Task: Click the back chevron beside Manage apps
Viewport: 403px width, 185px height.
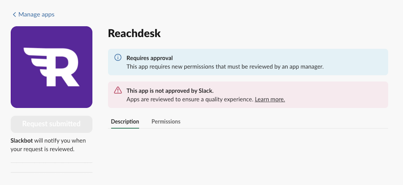Action: (x=14, y=15)
